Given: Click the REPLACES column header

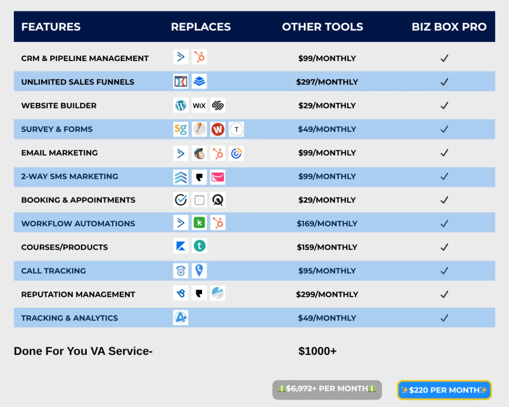Looking at the screenshot, I should point(201,27).
